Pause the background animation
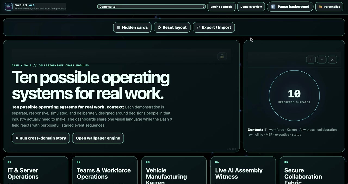 290,7
